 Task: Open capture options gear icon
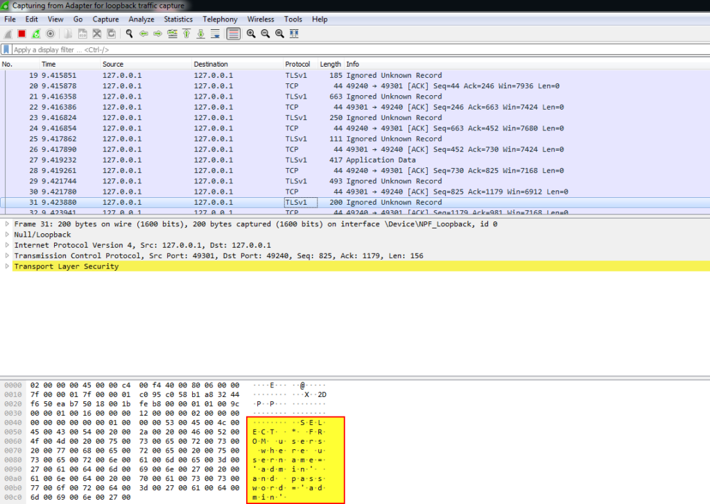[x=50, y=33]
